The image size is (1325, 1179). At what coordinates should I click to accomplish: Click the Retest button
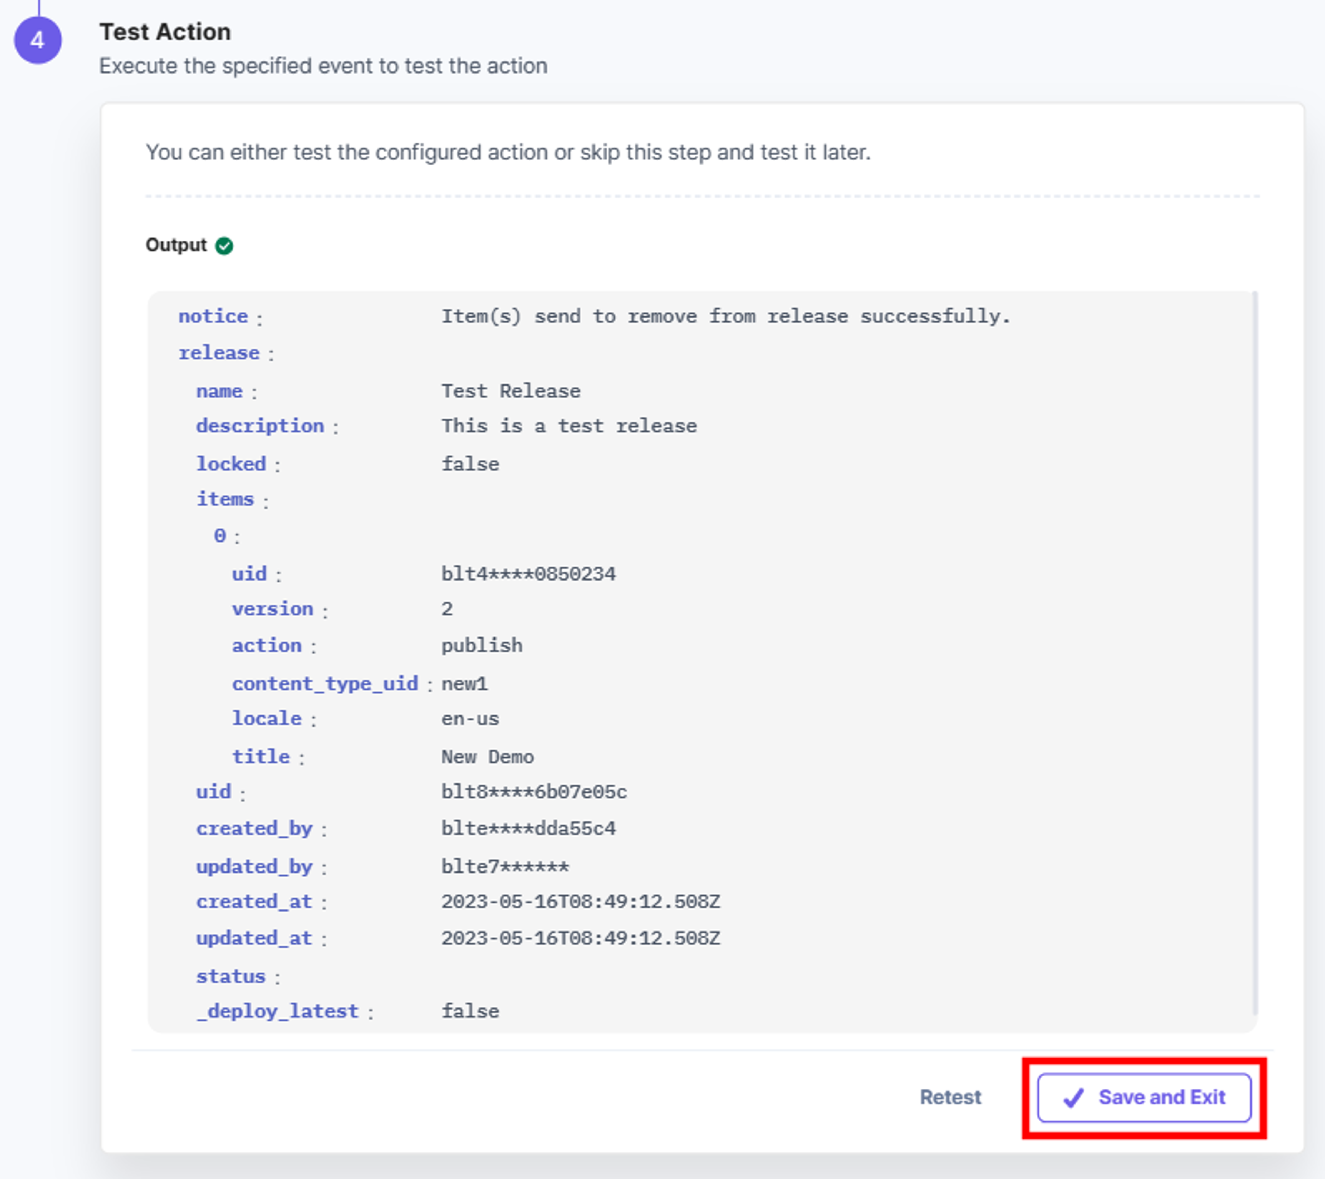point(950,1097)
